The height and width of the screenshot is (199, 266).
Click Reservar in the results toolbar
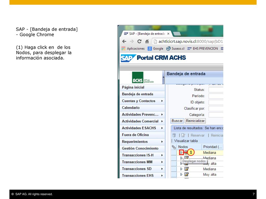[x=198, y=135]
